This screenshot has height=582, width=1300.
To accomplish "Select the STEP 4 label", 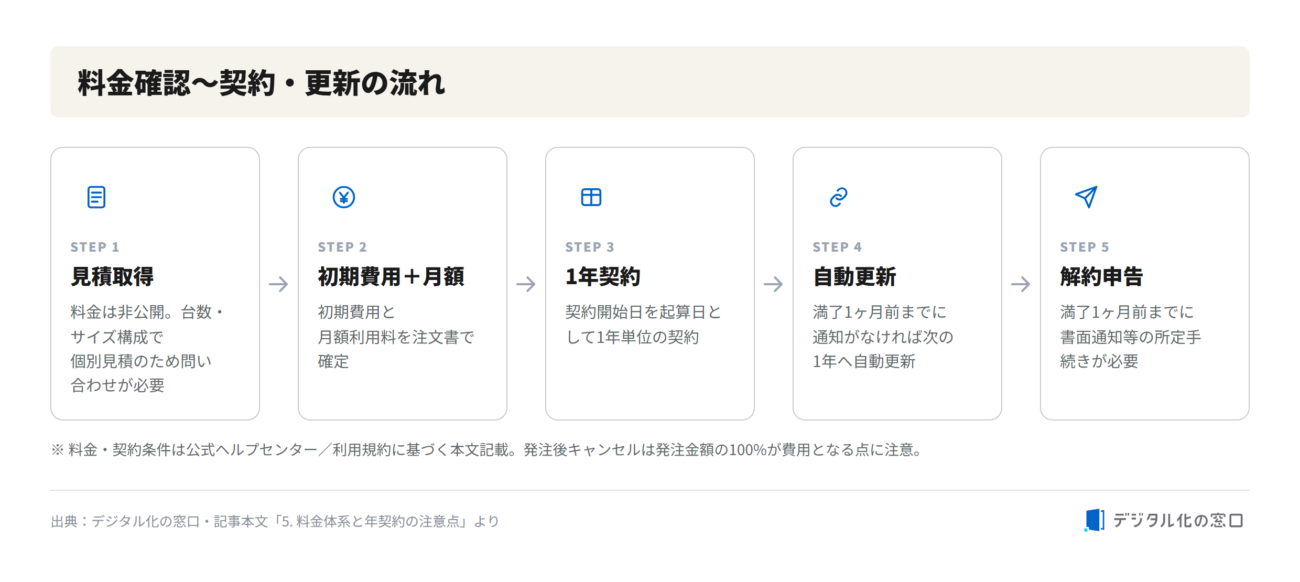I will [837, 247].
